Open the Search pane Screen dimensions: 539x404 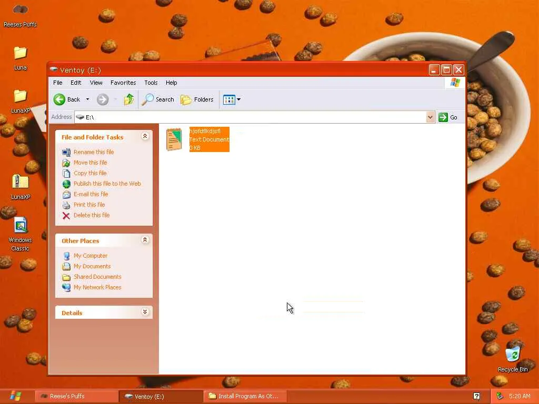pos(158,99)
